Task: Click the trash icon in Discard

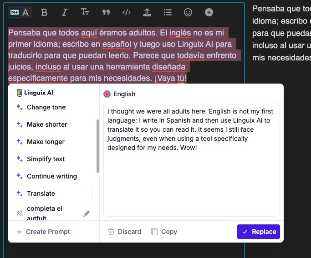Action: pos(111,232)
